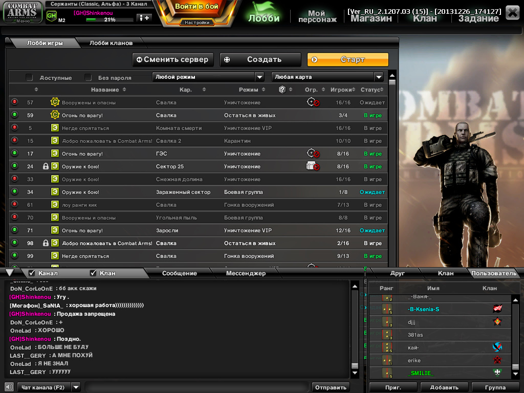The image size is (524, 393).
Task: Open the Настройки settings button
Action: 197,23
